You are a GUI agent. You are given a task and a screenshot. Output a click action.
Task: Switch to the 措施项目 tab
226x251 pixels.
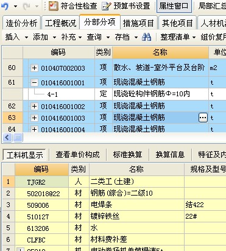pos(138,23)
